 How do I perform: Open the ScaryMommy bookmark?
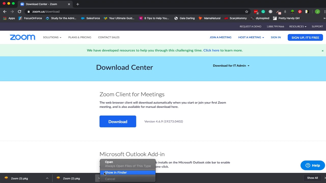(236, 18)
